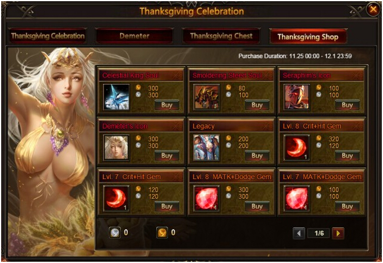Click the Celestial King Soul item icon
This screenshot has height=263, width=383.
pos(117,97)
